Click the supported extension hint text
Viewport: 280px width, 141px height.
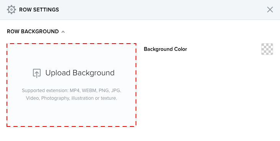[x=71, y=91]
